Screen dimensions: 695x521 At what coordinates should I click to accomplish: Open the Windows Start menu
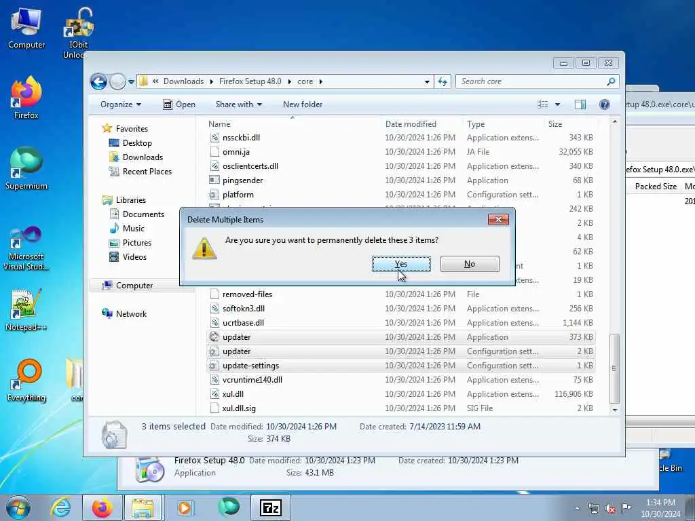click(18, 507)
